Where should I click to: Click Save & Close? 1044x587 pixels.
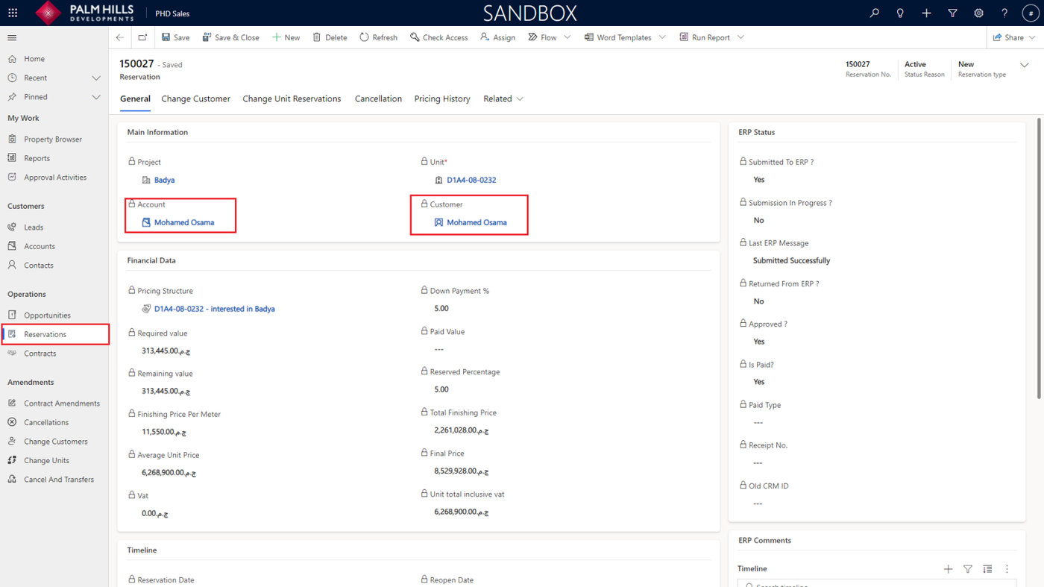click(x=231, y=37)
